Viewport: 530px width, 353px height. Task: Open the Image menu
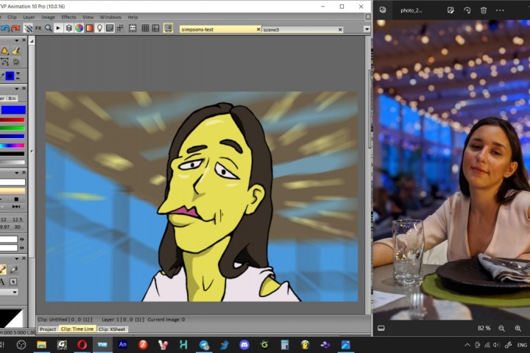pyautogui.click(x=48, y=17)
